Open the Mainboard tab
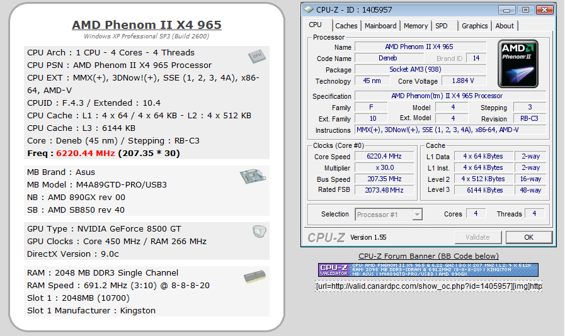This screenshot has height=336, width=565. 380,26
